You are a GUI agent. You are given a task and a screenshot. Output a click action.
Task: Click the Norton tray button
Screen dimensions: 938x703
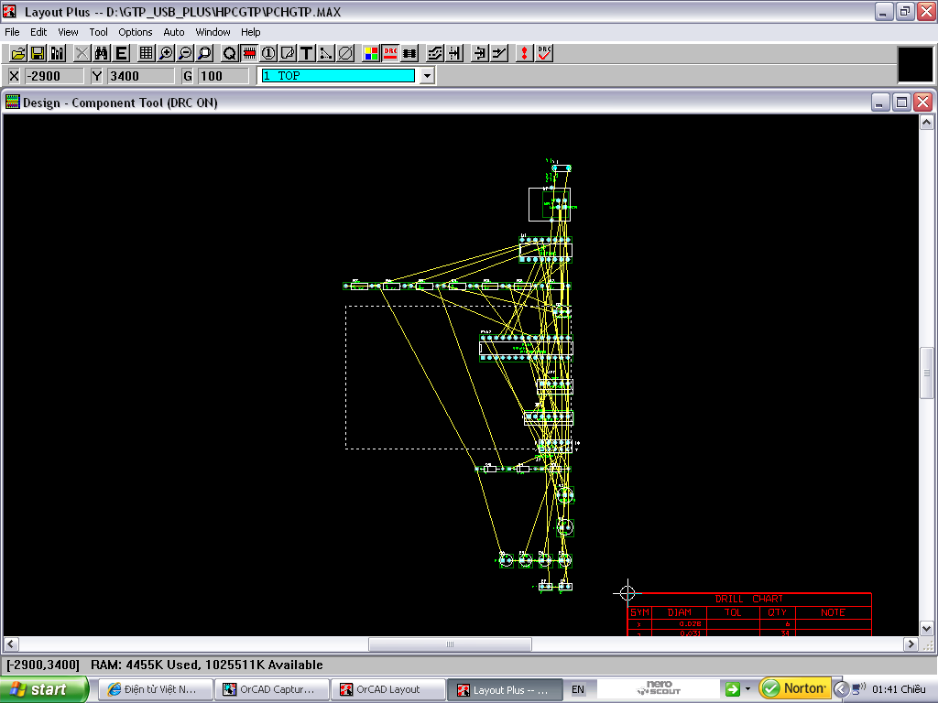(794, 688)
